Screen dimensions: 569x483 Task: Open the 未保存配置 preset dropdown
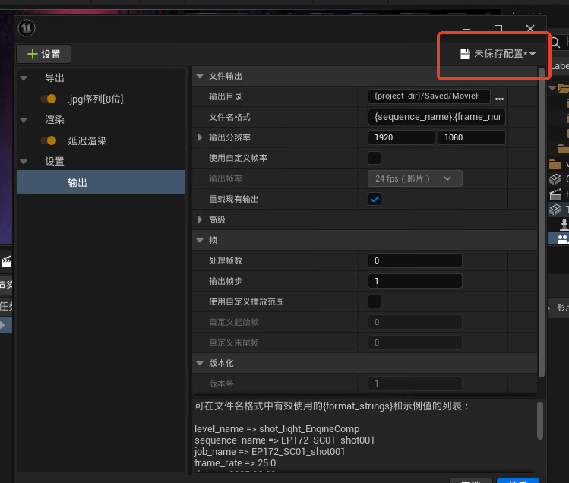tap(498, 54)
